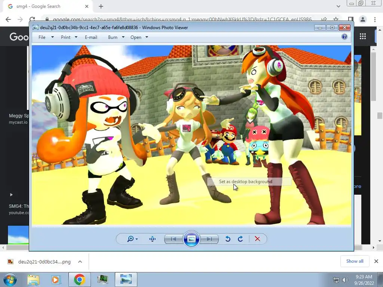383x287 pixels.
Task: Click the Chrome address bar
Action: pyautogui.click(x=182, y=19)
